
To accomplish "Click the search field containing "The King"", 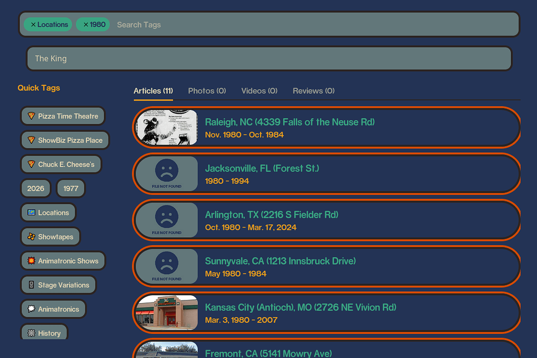I will click(268, 58).
